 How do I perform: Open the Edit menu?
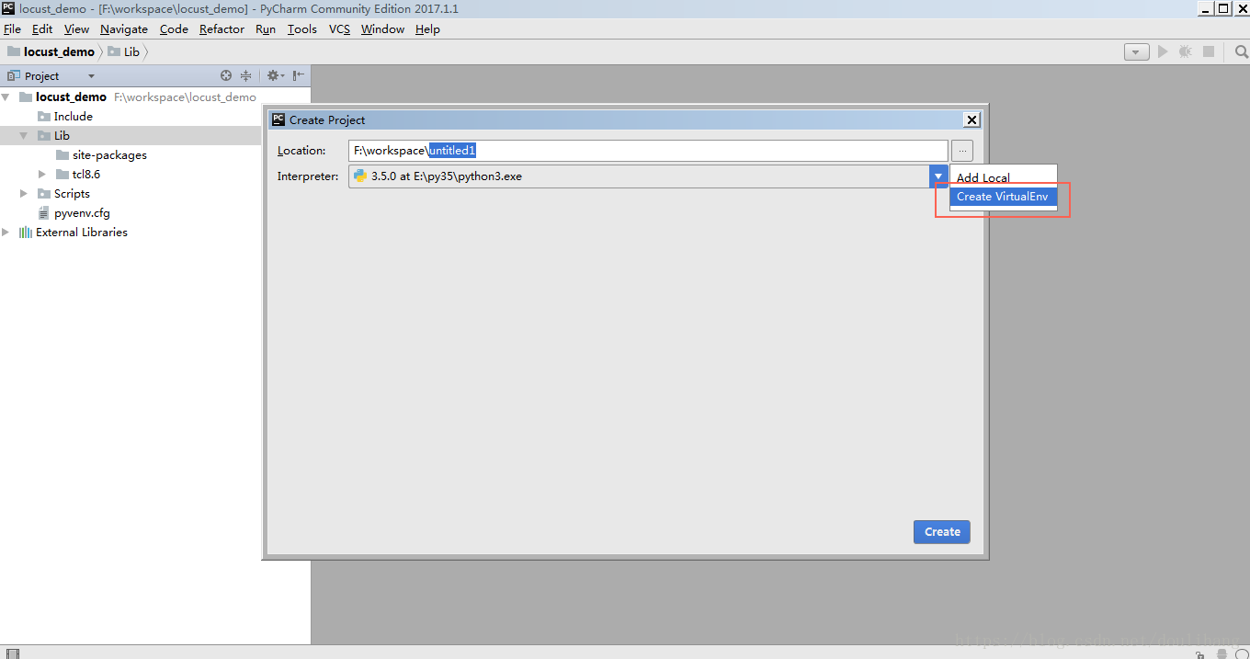click(x=42, y=29)
